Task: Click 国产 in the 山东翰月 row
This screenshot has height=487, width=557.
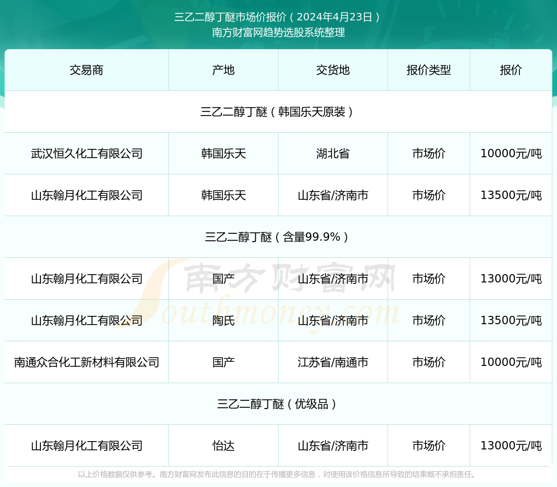Action: [223, 279]
